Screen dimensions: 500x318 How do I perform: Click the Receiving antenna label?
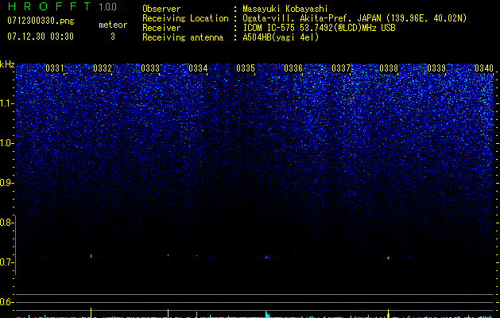[183, 37]
